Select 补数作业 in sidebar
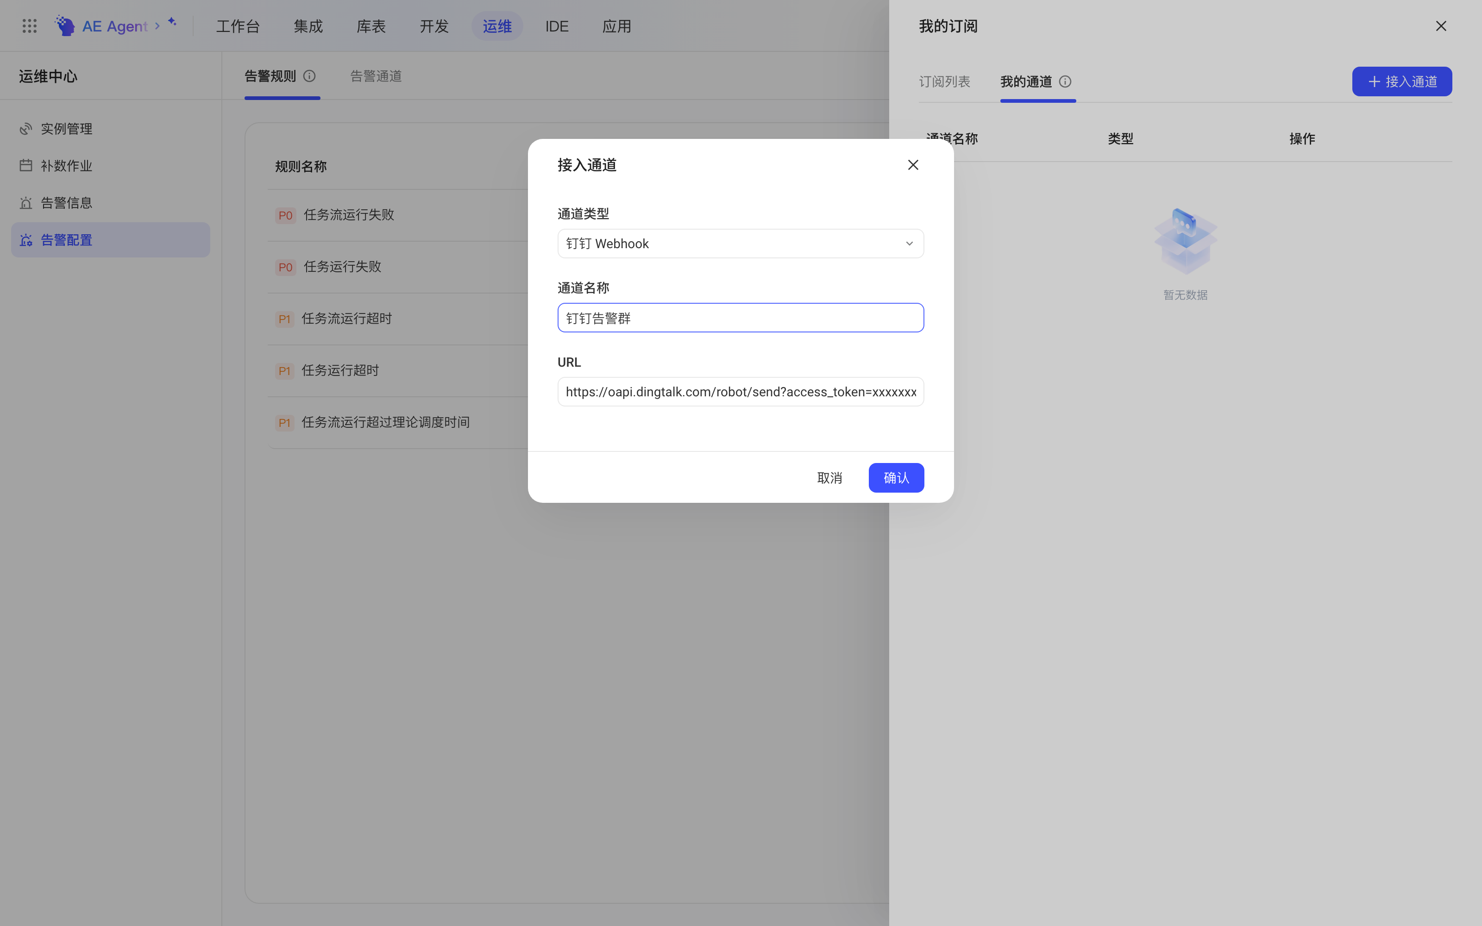Image resolution: width=1482 pixels, height=926 pixels. [x=110, y=165]
